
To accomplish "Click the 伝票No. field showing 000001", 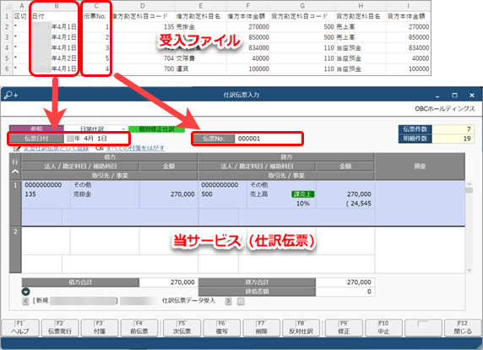I will click(268, 139).
